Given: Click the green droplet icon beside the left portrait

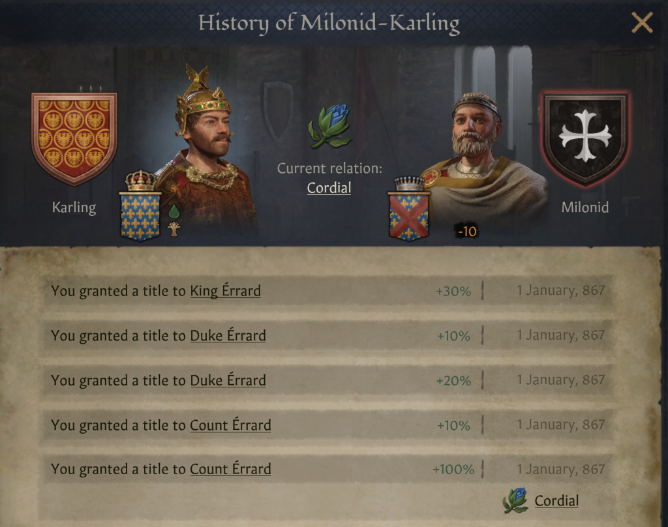Looking at the screenshot, I should 174,211.
